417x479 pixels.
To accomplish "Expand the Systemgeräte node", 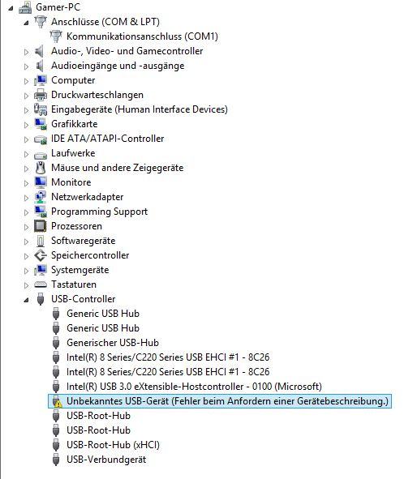I will (26, 271).
